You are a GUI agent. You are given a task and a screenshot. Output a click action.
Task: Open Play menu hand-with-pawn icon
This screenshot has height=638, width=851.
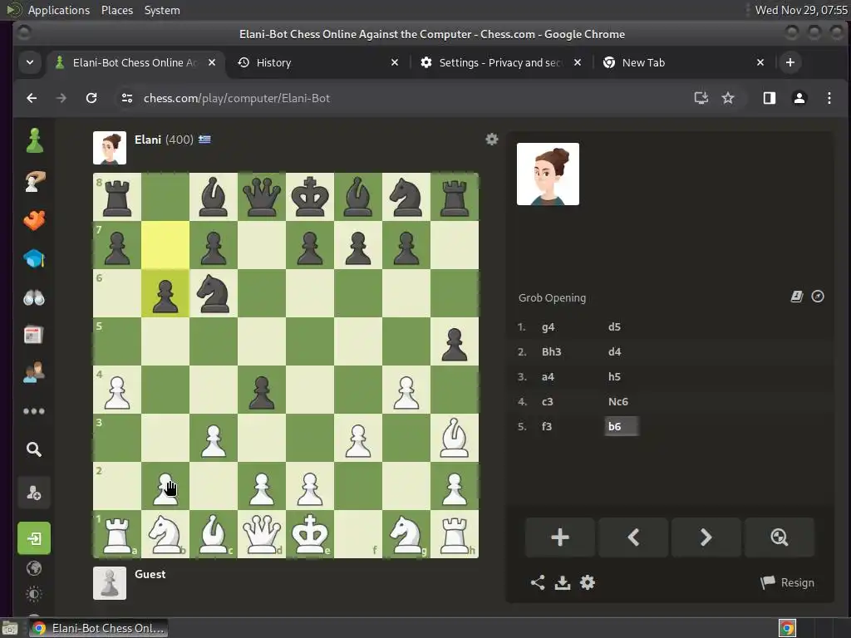click(34, 181)
